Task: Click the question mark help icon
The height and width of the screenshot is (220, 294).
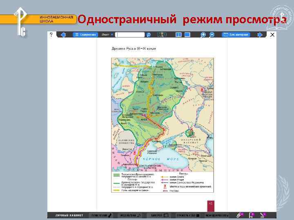Action: tap(51, 34)
